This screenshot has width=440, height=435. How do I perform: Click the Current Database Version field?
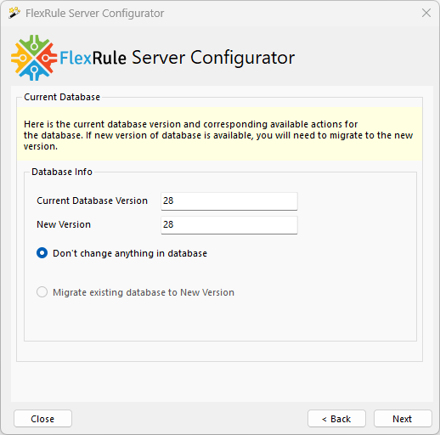229,201
